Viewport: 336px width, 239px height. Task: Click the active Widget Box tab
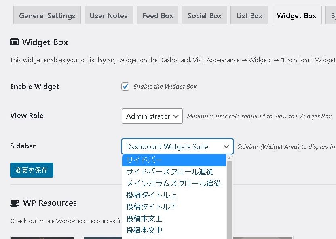[x=296, y=16]
